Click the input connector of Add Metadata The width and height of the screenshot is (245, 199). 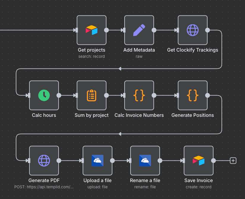pos(124,30)
